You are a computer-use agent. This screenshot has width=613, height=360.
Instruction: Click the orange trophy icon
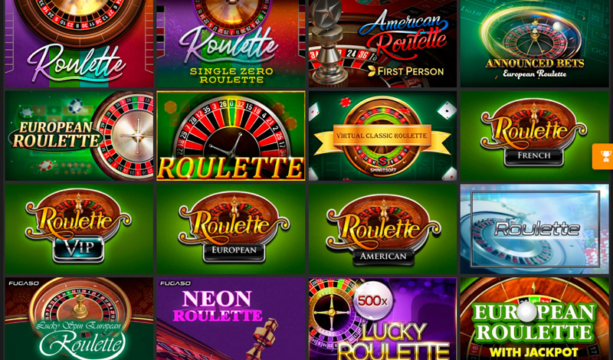click(604, 156)
